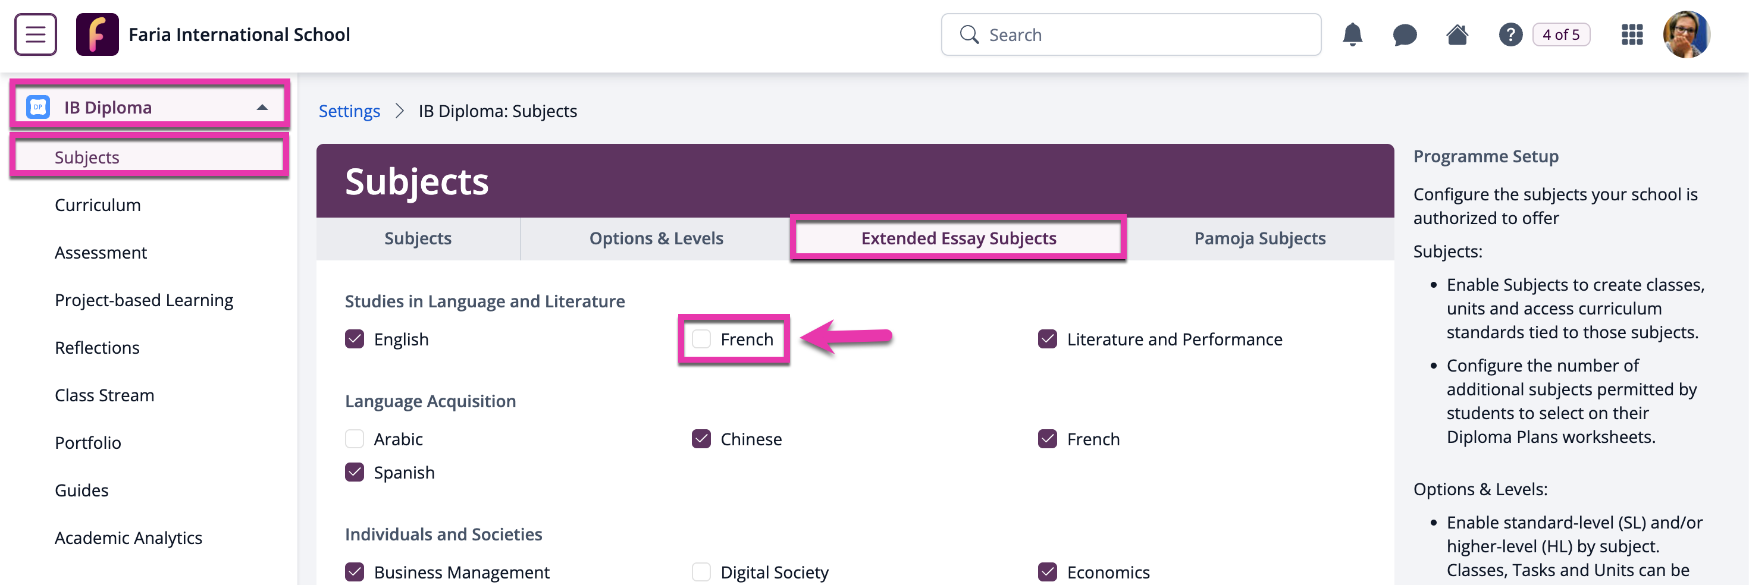Check the Arabic checkbox
This screenshot has height=585, width=1749.
pyautogui.click(x=355, y=439)
